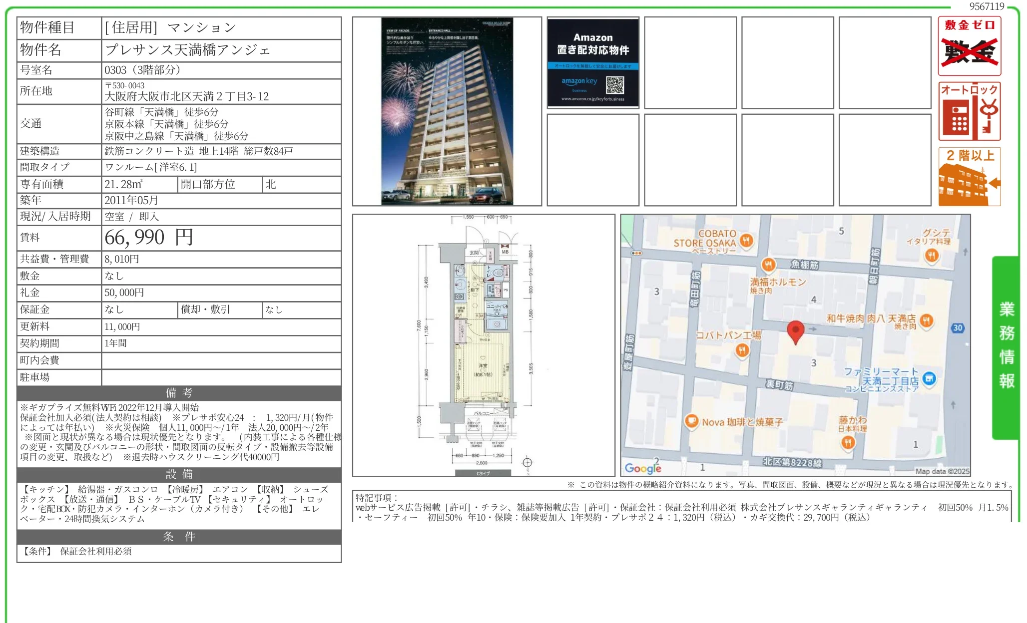This screenshot has width=1027, height=623.
Task: Click the コバトパン工場 bakery marker
Action: coord(742,350)
